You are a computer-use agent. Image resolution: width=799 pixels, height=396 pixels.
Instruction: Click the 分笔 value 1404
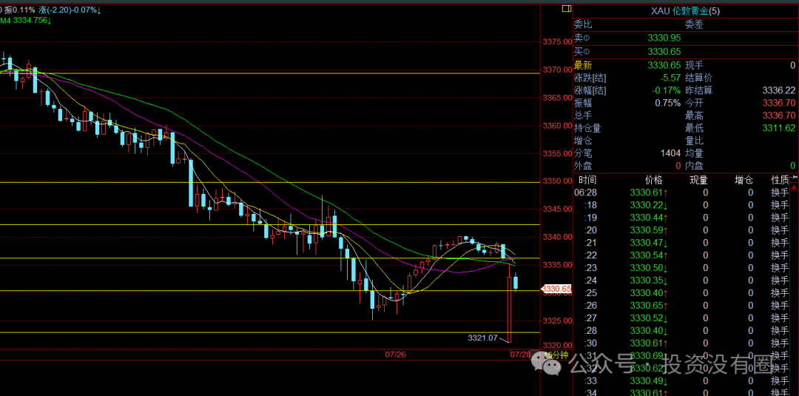pos(670,153)
